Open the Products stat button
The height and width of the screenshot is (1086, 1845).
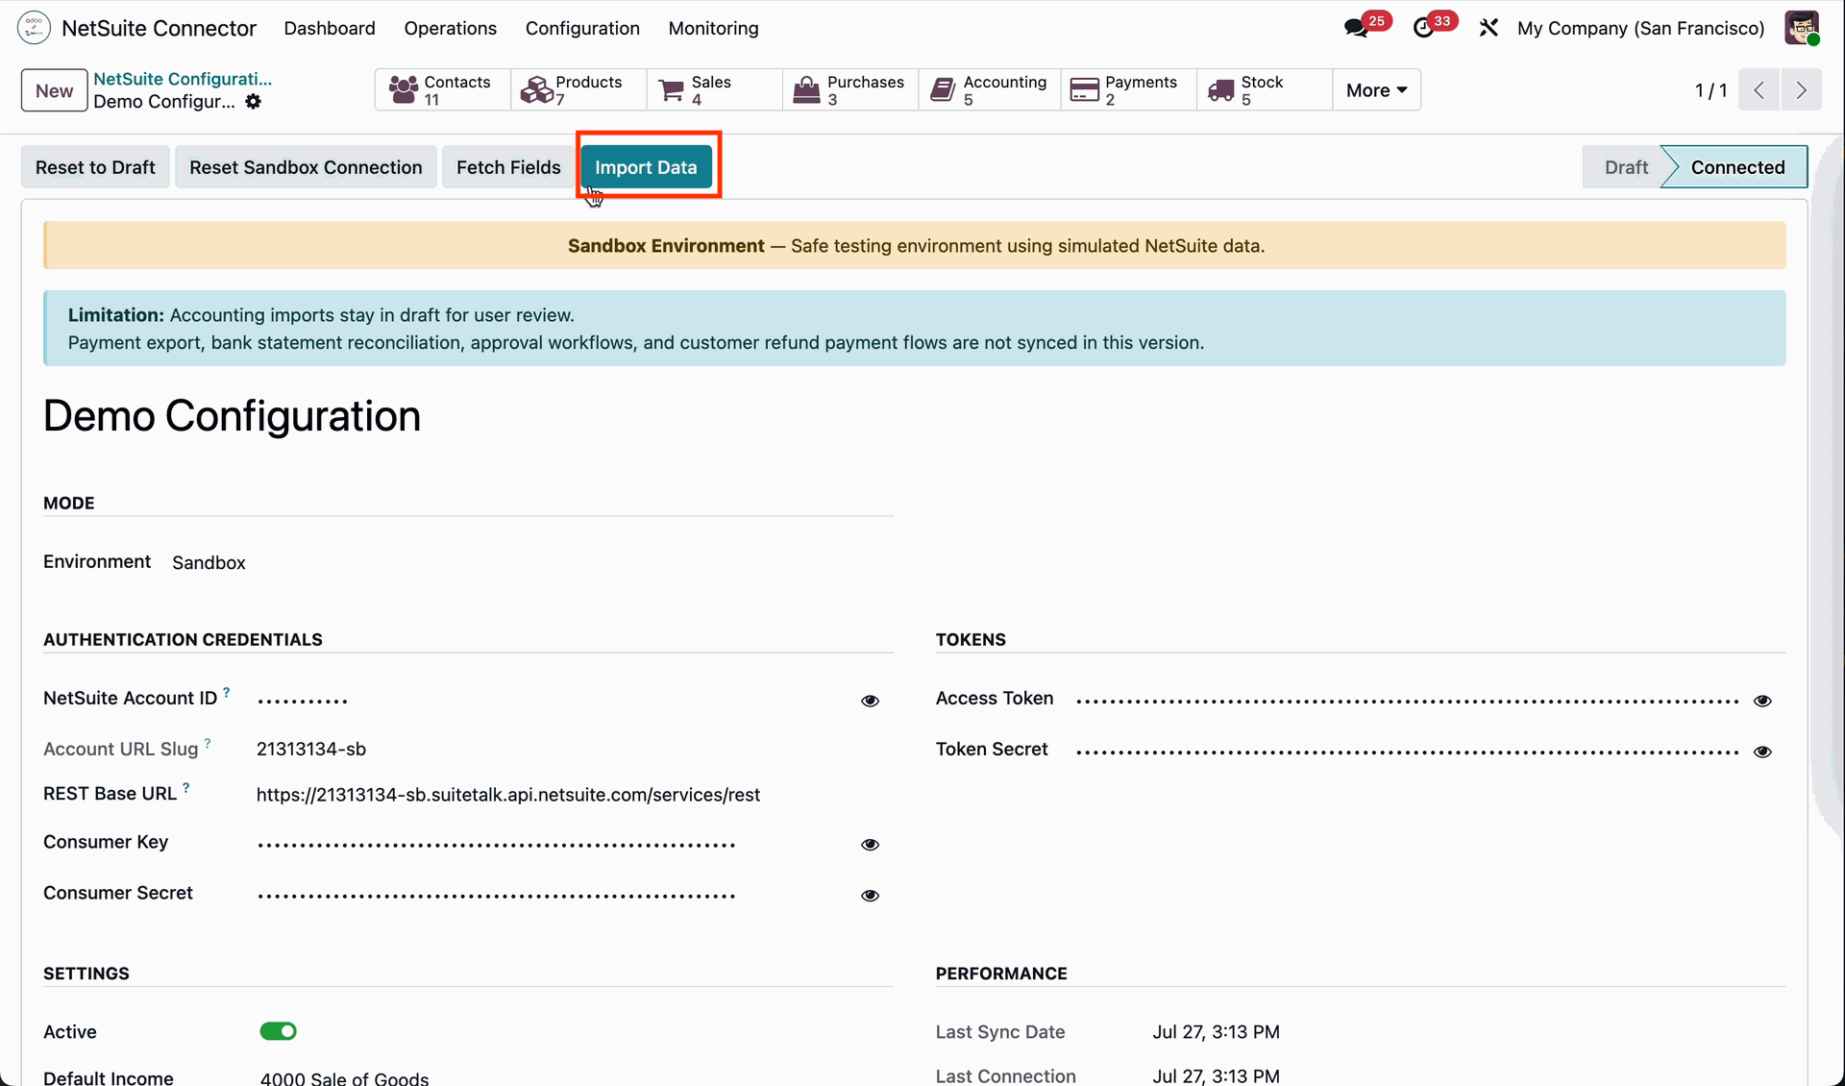point(578,90)
